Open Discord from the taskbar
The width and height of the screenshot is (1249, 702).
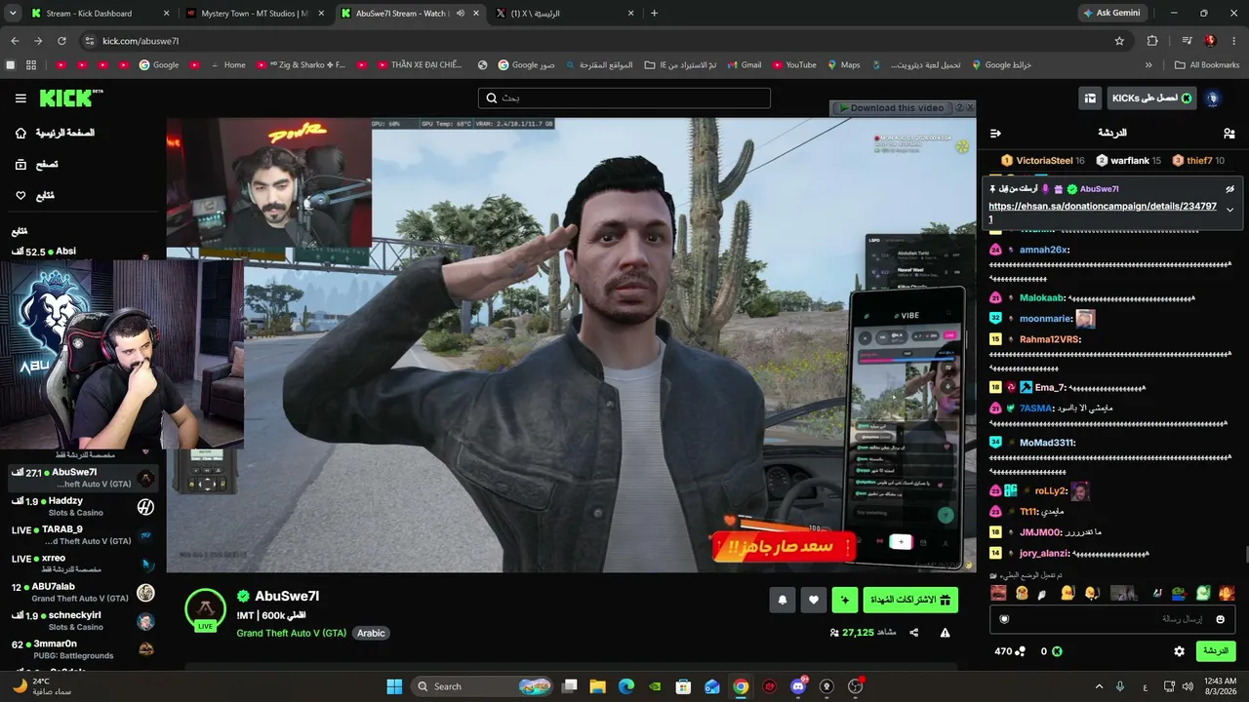798,686
